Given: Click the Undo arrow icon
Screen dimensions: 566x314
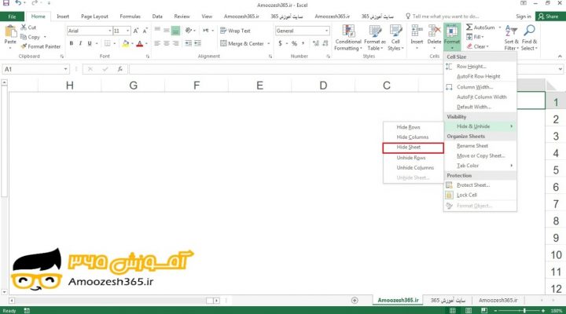Looking at the screenshot, I should [x=18, y=3].
